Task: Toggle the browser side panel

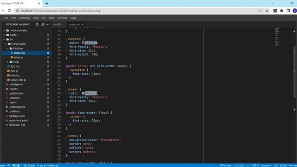Action: [x=288, y=11]
